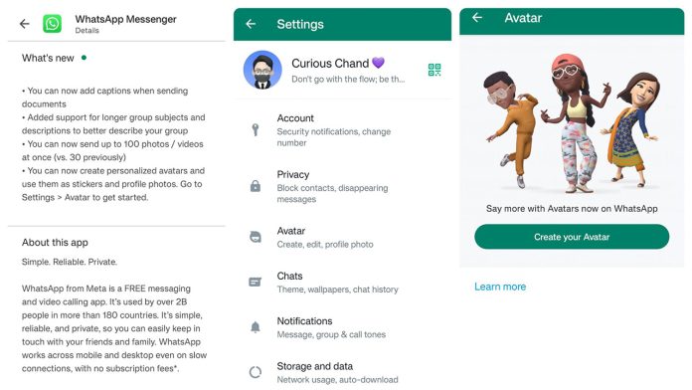
Task: Expand the About this app section
Action: (55, 243)
